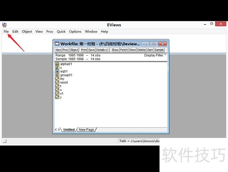Image resolution: width=228 pixels, height=172 pixels.
Task: Select the group01 group icon
Action: 57,75
